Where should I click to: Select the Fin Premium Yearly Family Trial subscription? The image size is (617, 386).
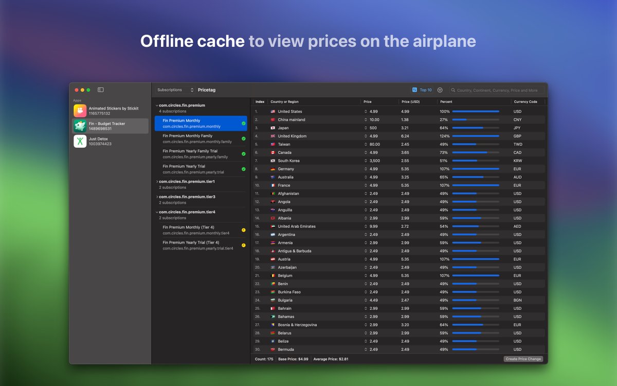point(201,154)
